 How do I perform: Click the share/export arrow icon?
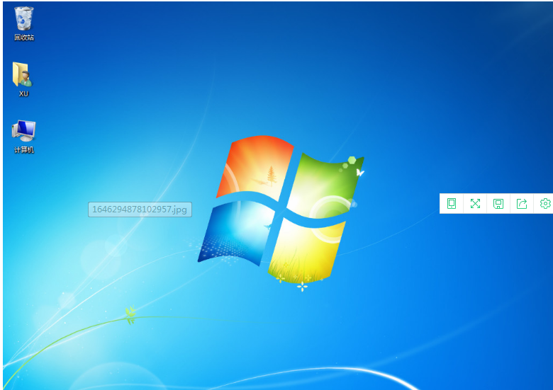522,203
